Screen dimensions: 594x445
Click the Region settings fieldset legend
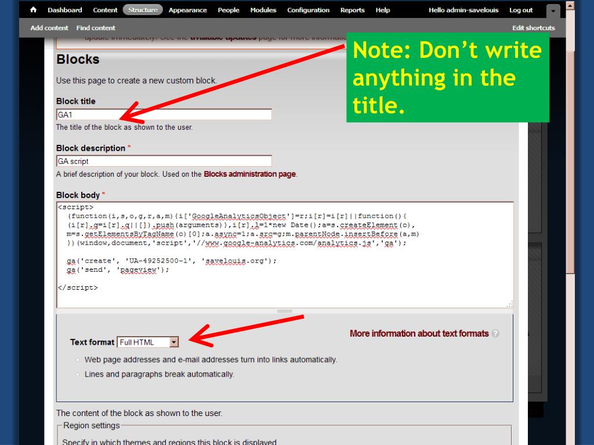(x=91, y=426)
